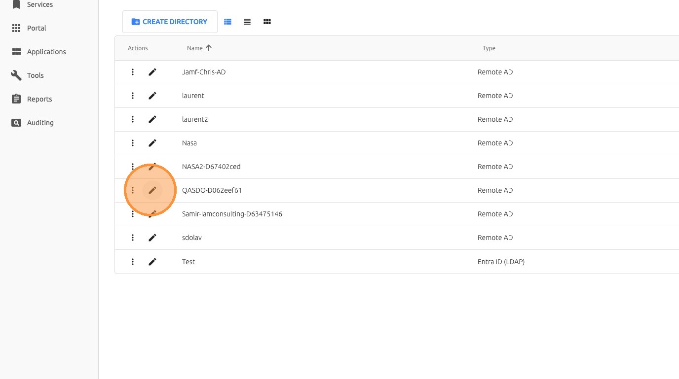
Task: Edit the NASA2-D67402ced directory
Action: (x=152, y=167)
